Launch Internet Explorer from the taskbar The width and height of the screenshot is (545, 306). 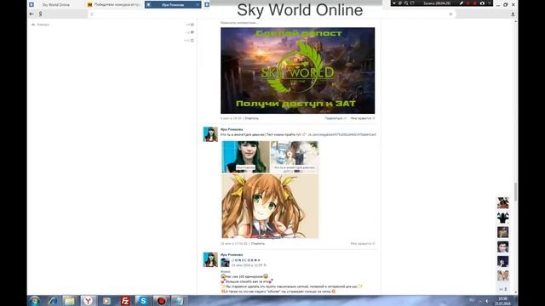pyautogui.click(x=53, y=301)
